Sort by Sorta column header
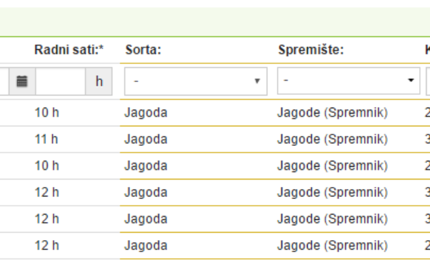Viewport: 430px width, 269px height. (x=143, y=50)
